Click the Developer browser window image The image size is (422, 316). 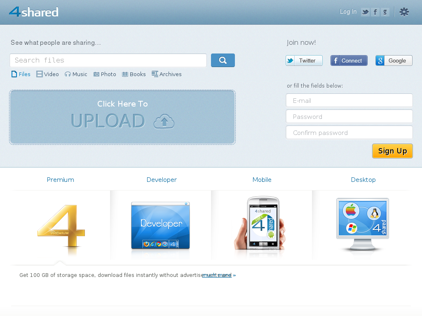coord(161,225)
